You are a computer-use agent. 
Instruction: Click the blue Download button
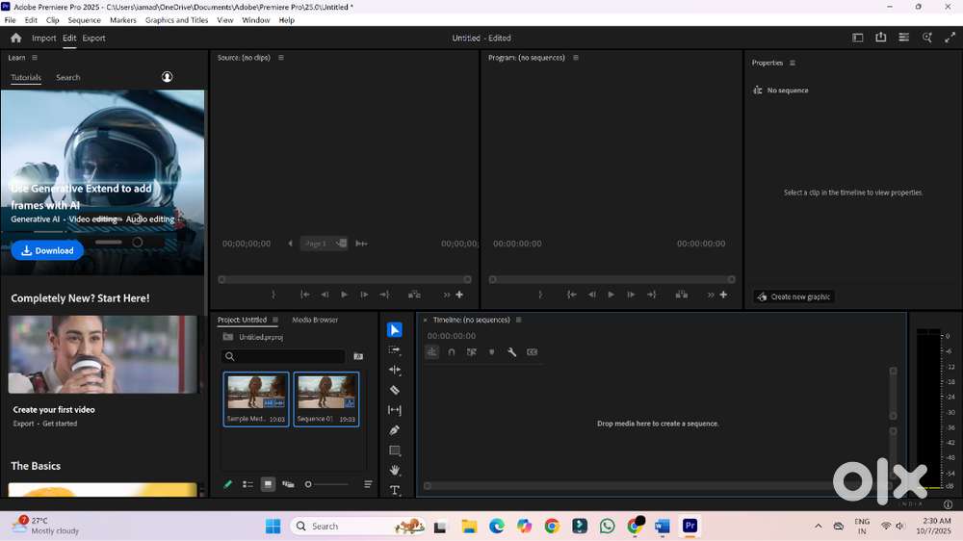coord(47,250)
